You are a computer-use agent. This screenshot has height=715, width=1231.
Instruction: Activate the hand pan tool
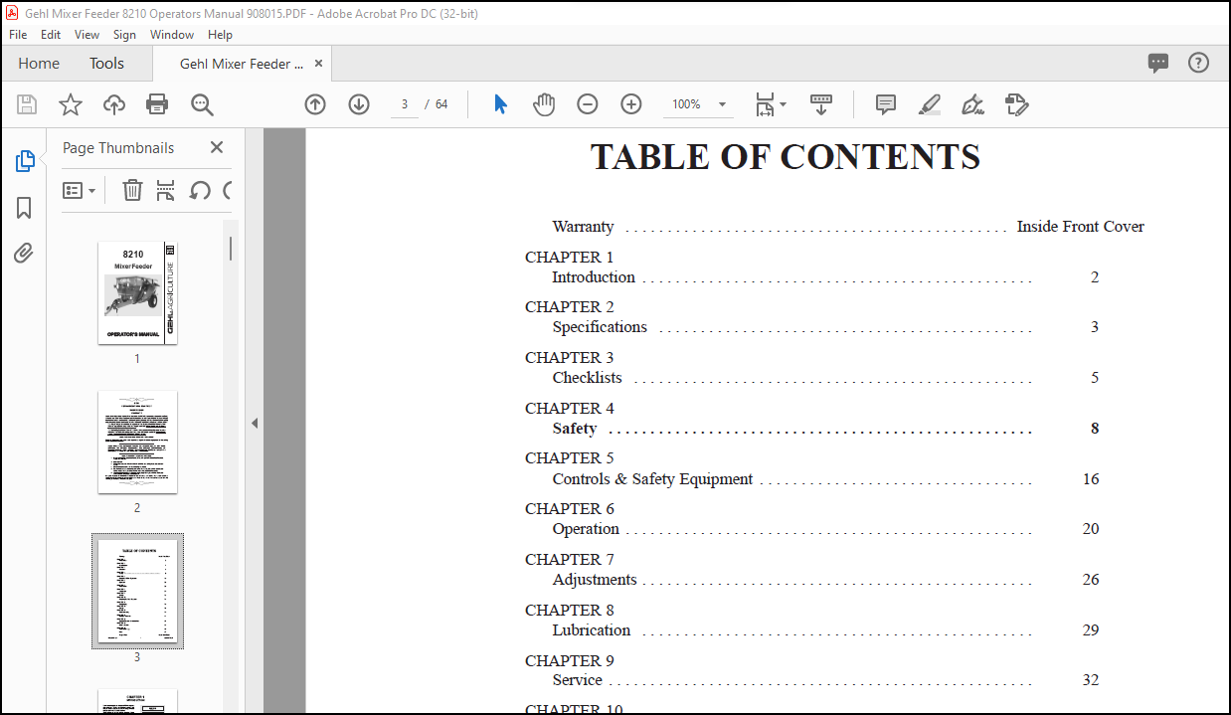[544, 104]
